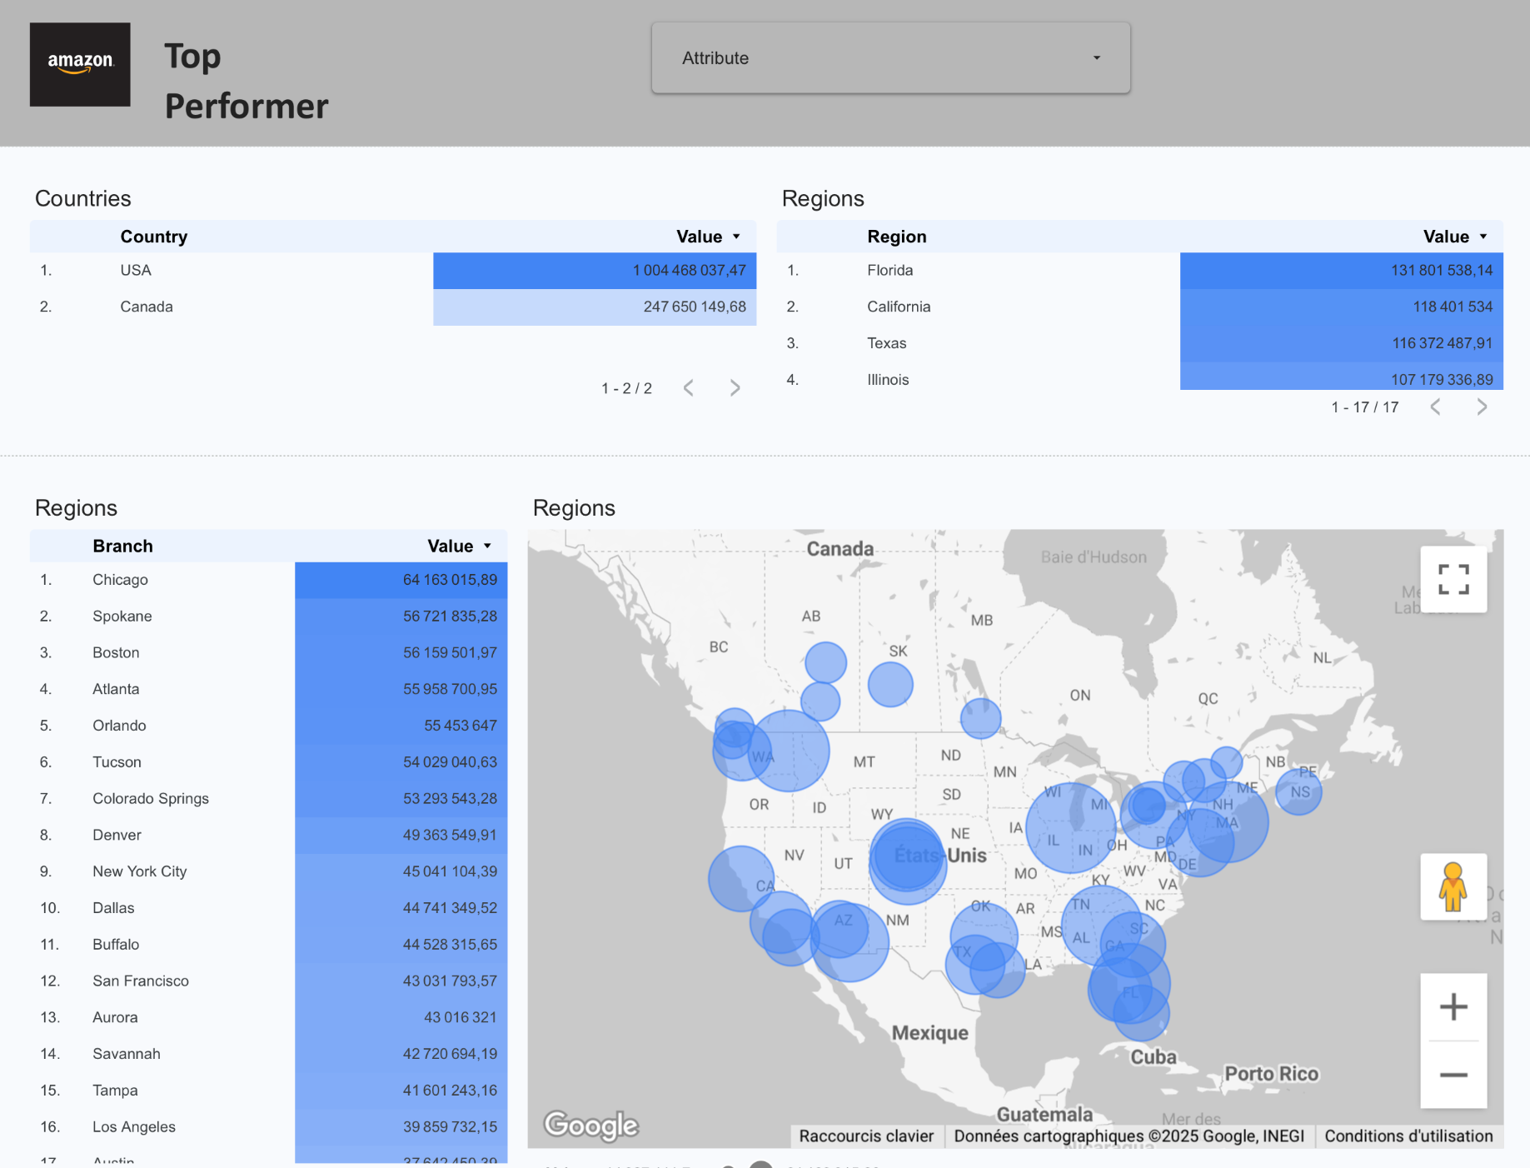
Task: Open Value sort menu in Countries table
Action: (736, 236)
